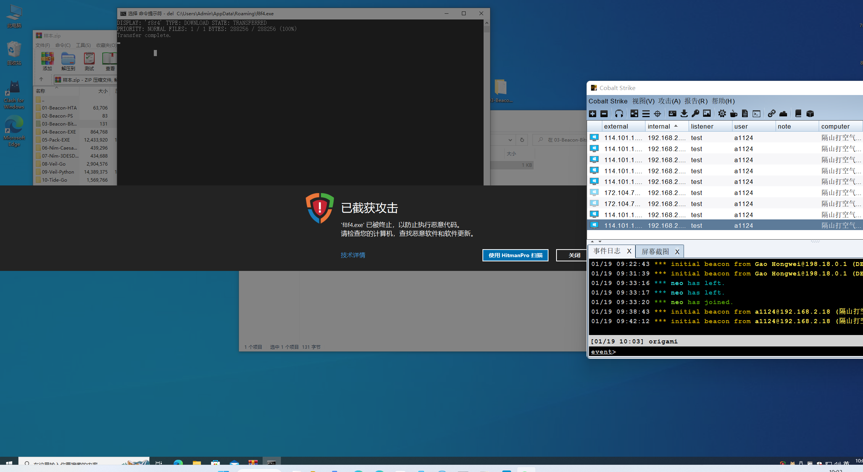Open the chain link Host File icon
The width and height of the screenshot is (863, 472).
pyautogui.click(x=771, y=114)
